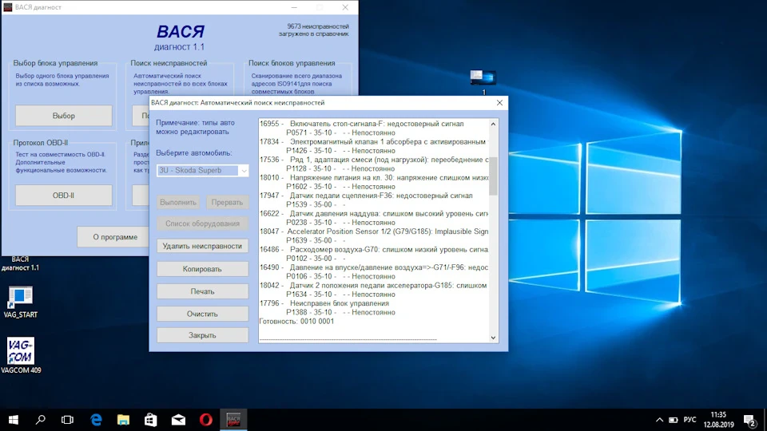Select fault line 17796 Неисправен блок управления
The width and height of the screenshot is (767, 431).
tap(324, 303)
